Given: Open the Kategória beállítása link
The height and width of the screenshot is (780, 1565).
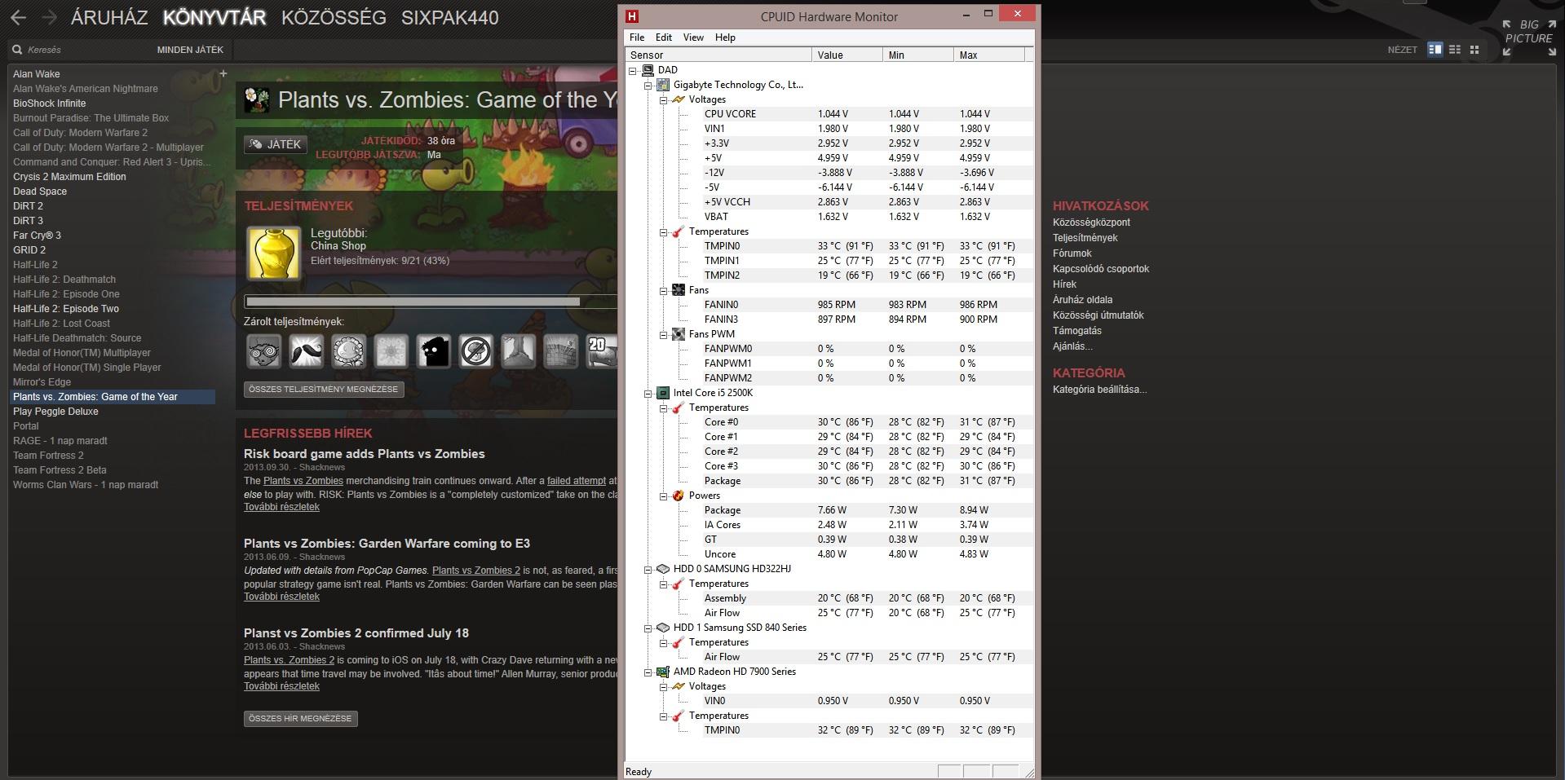Looking at the screenshot, I should click(x=1099, y=390).
